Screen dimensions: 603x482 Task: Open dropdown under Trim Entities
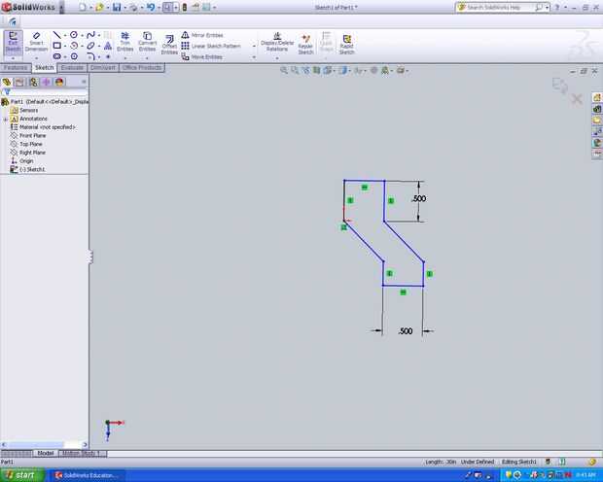pos(125,58)
